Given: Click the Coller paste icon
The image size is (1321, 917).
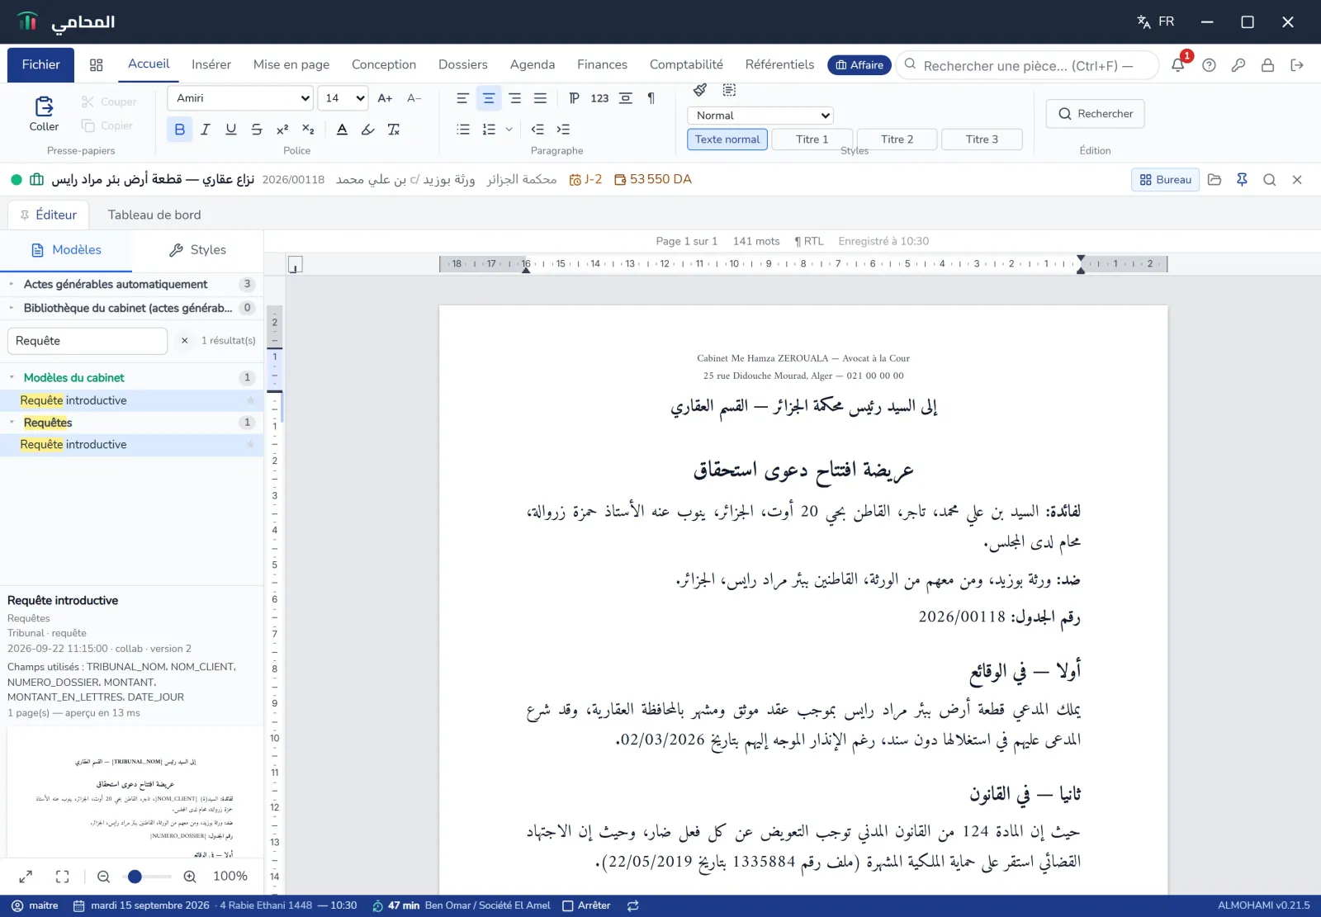Looking at the screenshot, I should 44,106.
